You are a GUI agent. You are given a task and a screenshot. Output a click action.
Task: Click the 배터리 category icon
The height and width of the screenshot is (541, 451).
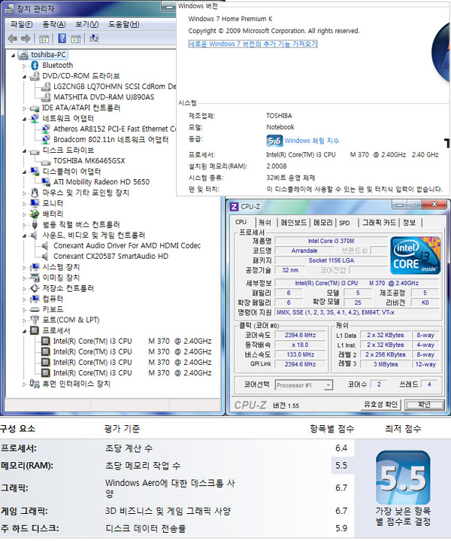(x=35, y=214)
